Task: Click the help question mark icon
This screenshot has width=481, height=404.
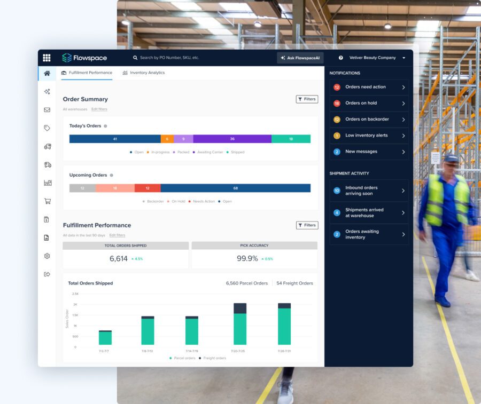Action: 340,58
